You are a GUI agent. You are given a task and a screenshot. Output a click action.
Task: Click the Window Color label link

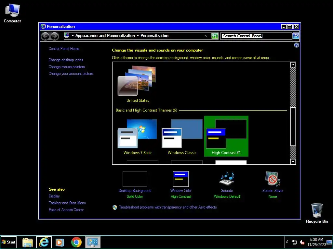tap(181, 191)
